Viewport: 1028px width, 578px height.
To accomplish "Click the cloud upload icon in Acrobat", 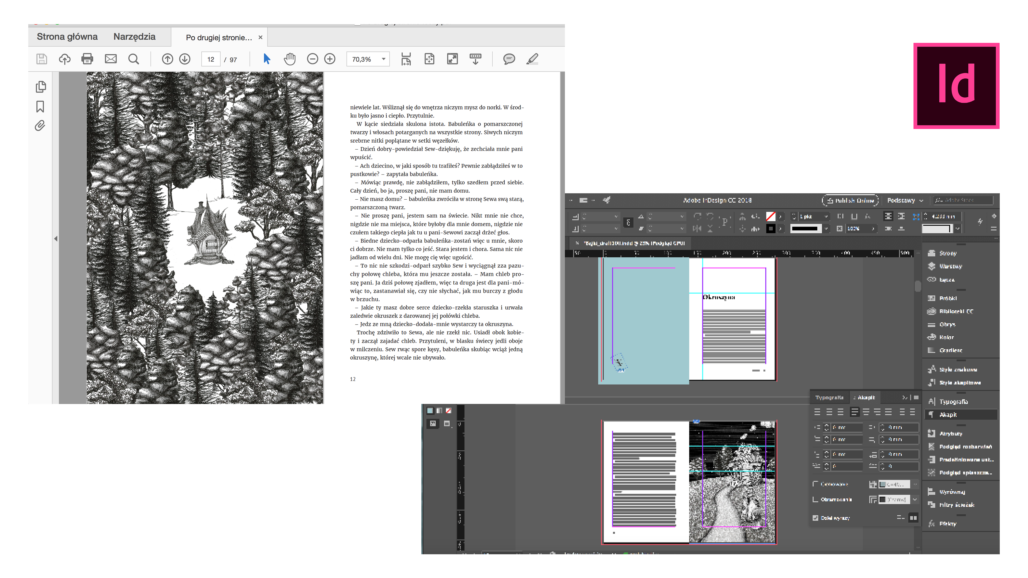I will [x=65, y=59].
